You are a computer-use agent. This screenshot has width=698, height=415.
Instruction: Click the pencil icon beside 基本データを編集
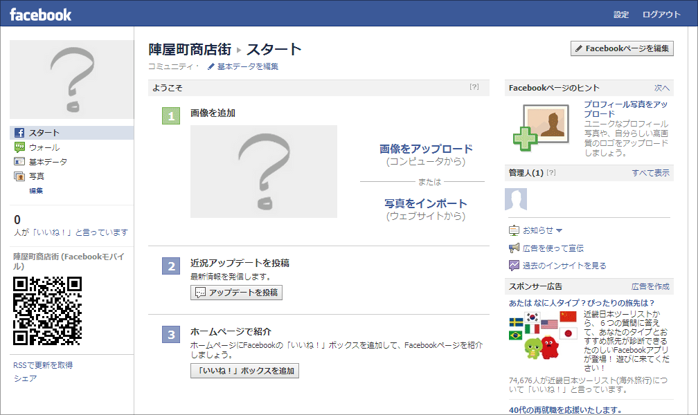211,66
